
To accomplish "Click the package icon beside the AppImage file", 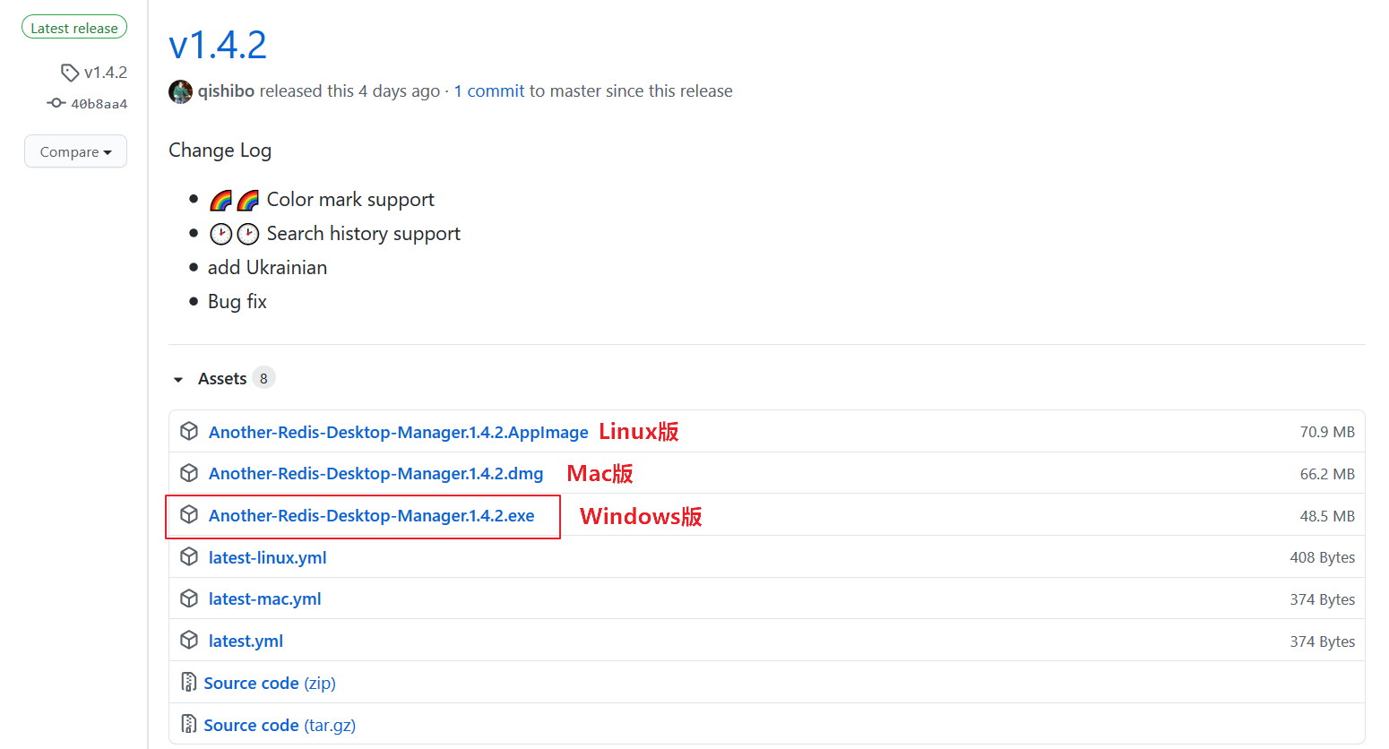I will [x=189, y=431].
